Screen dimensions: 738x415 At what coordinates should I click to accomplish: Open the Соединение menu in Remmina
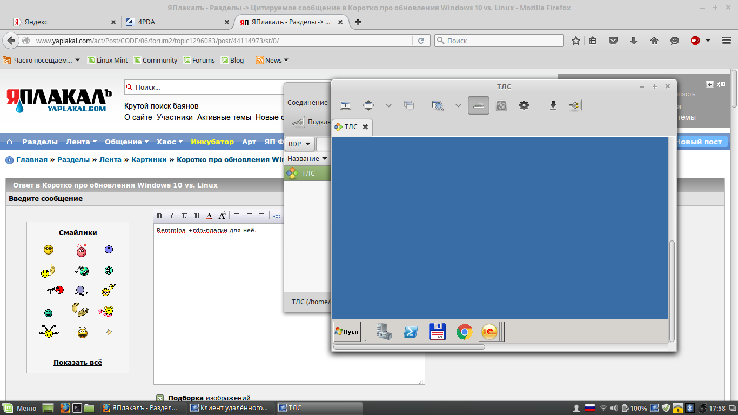click(x=307, y=102)
